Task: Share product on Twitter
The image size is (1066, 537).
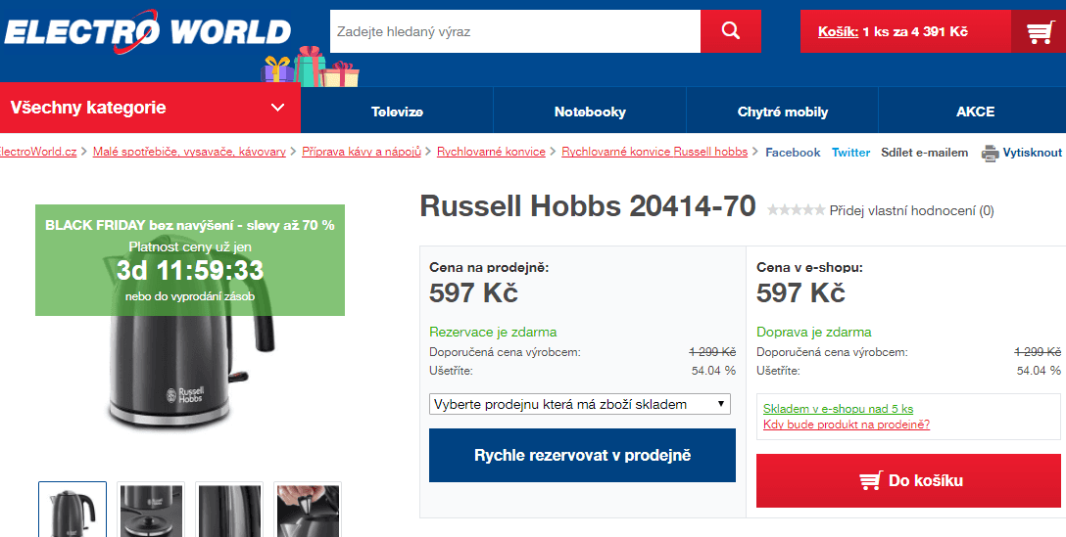Action: [850, 153]
